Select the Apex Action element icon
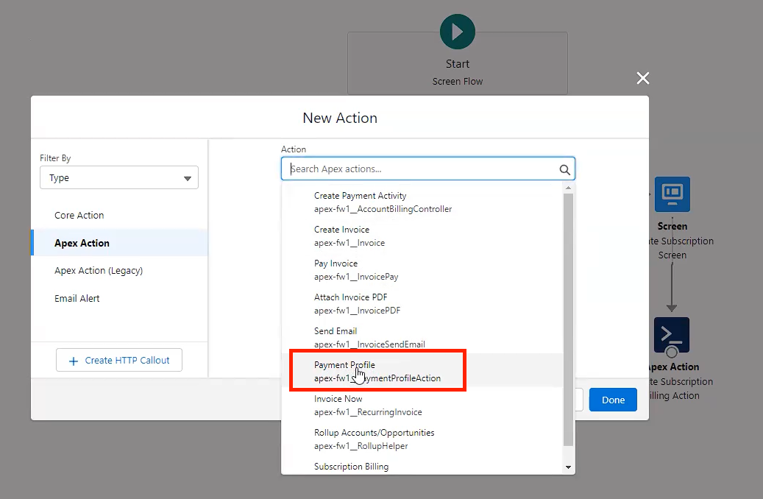The width and height of the screenshot is (763, 499). coord(671,336)
